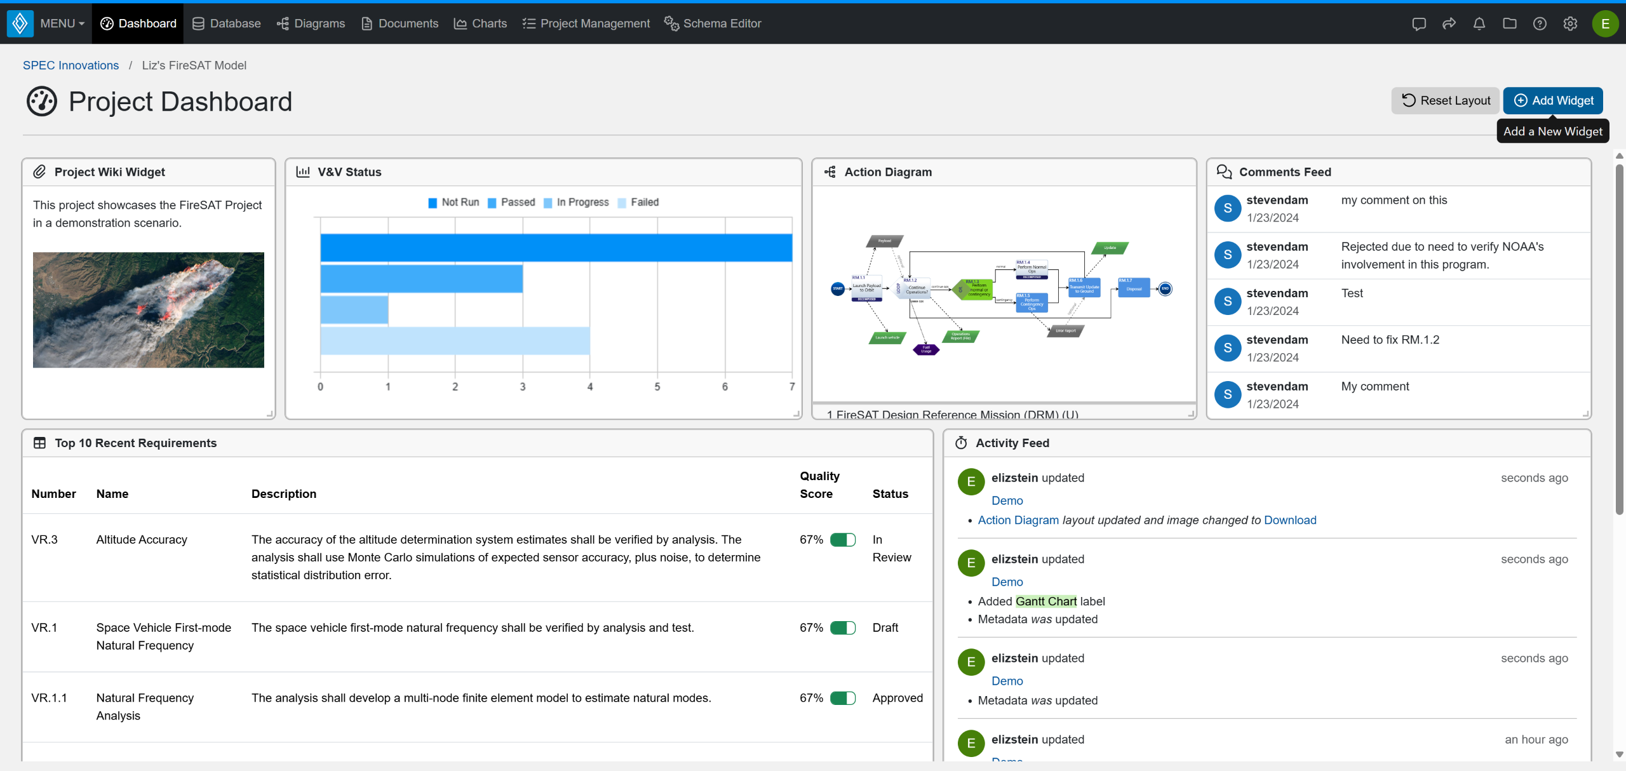Toggle quality score switch for VR.1.1
The image size is (1626, 771).
843,699
